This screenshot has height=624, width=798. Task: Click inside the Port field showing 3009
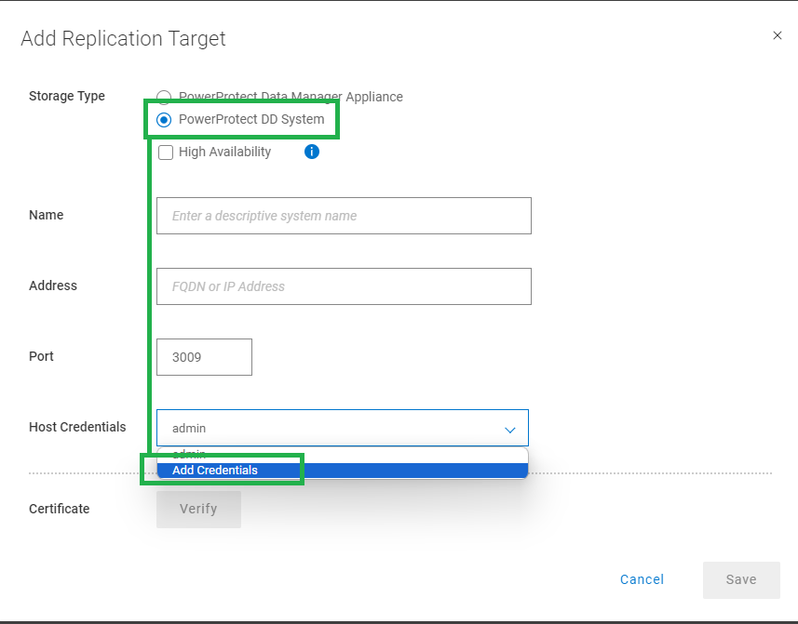coord(204,356)
